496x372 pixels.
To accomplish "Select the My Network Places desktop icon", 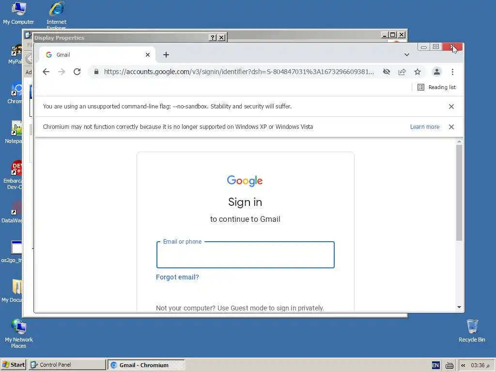I will (x=19, y=334).
